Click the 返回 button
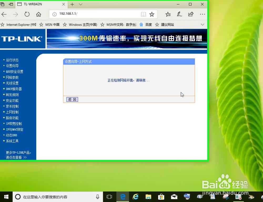The image size is (263, 202). click(72, 99)
